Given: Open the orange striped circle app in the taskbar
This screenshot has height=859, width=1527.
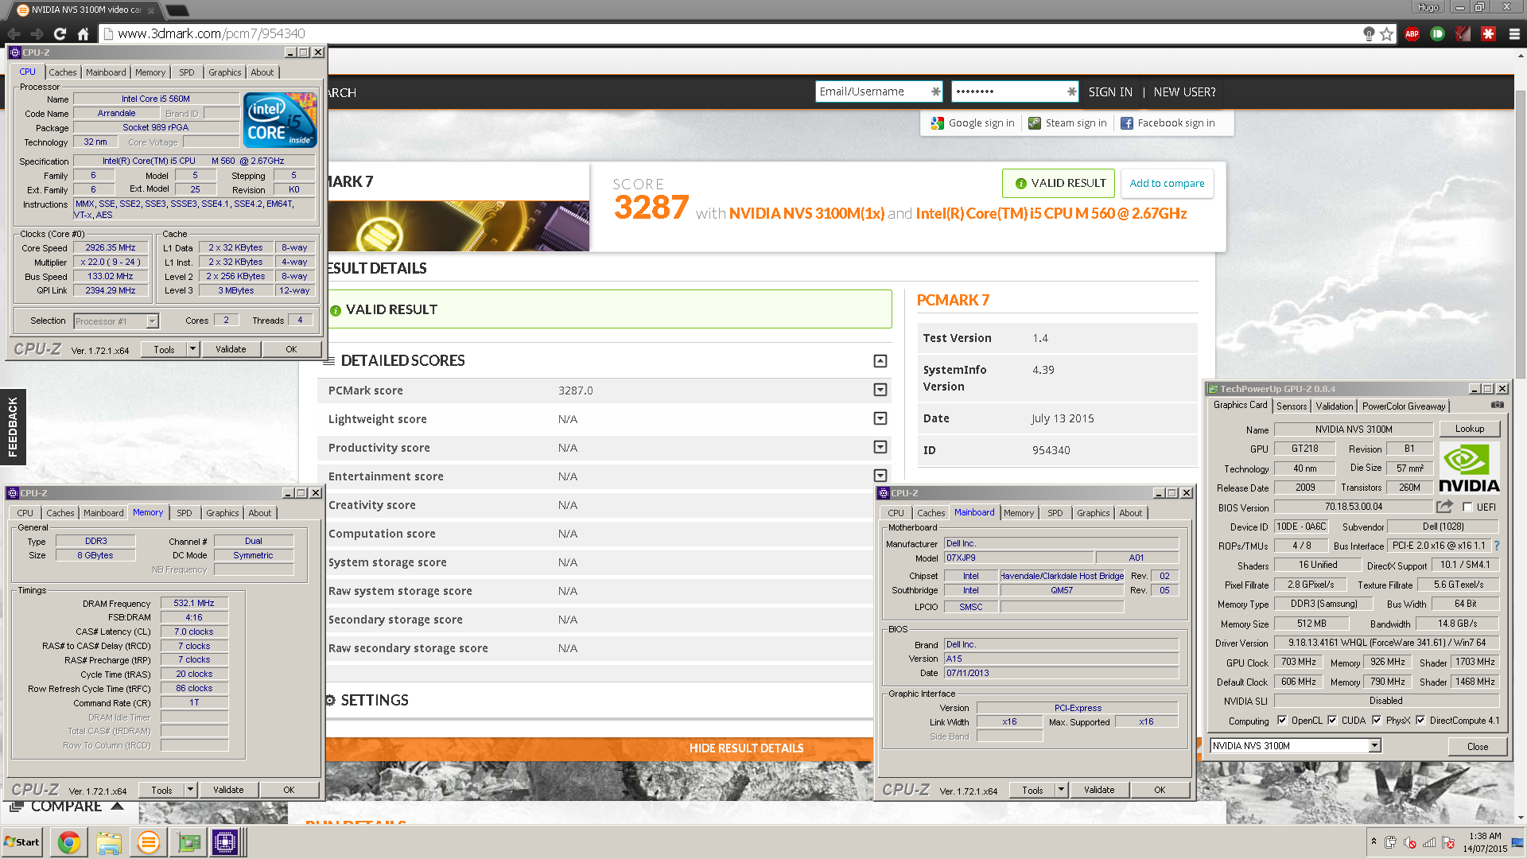Looking at the screenshot, I should [x=148, y=842].
